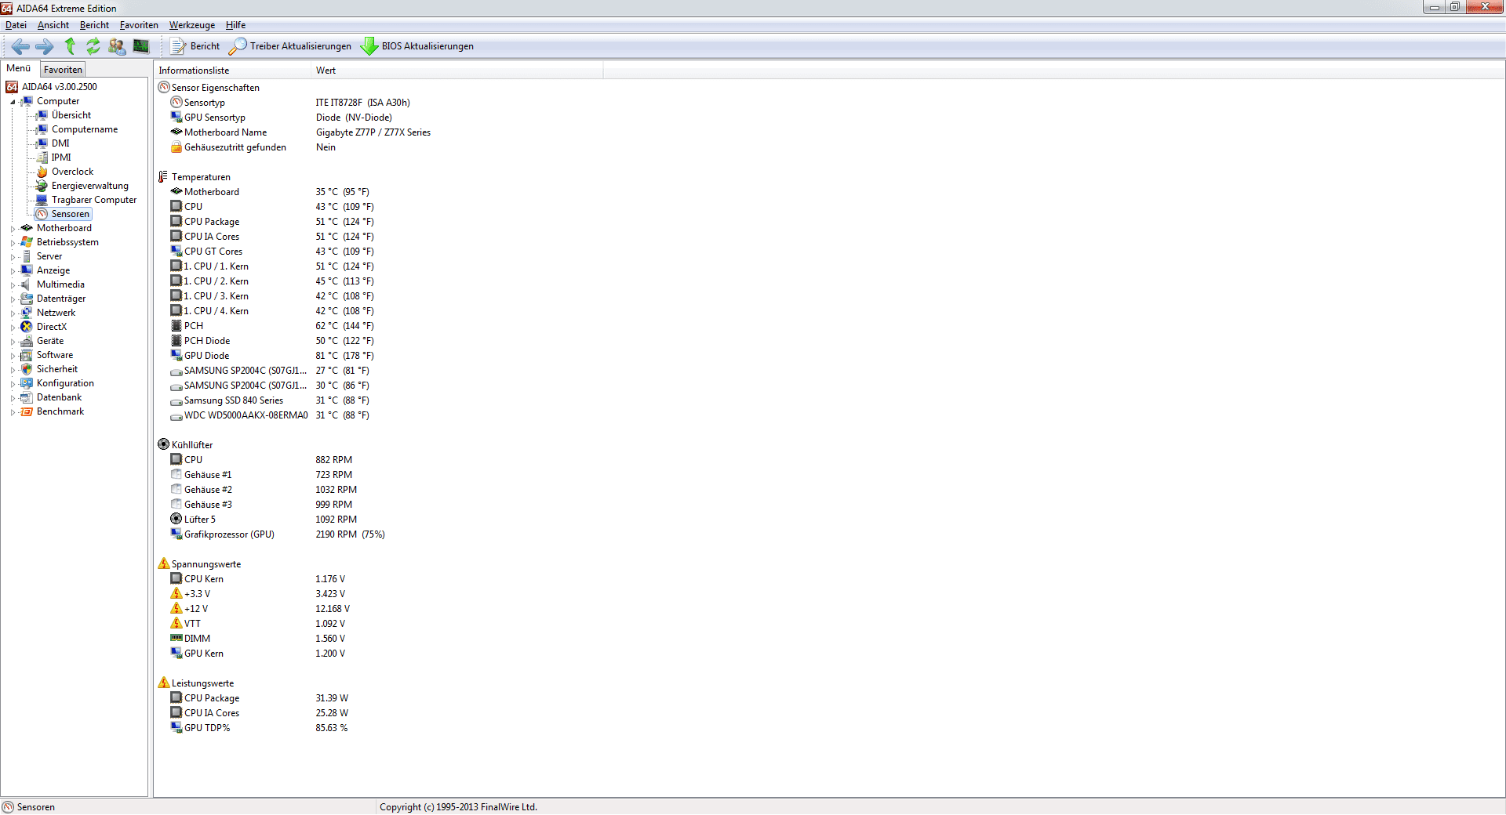Click the Spannungswerte warning group icon
The height and width of the screenshot is (815, 1506).
(x=164, y=563)
